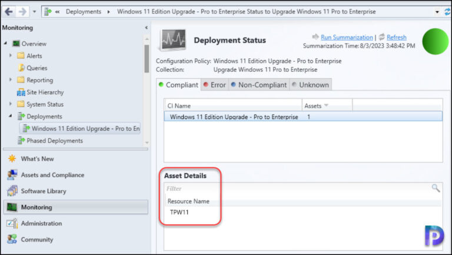Screen dimensions: 452x255
Task: Expand the Alerts folder
Action: (11, 55)
